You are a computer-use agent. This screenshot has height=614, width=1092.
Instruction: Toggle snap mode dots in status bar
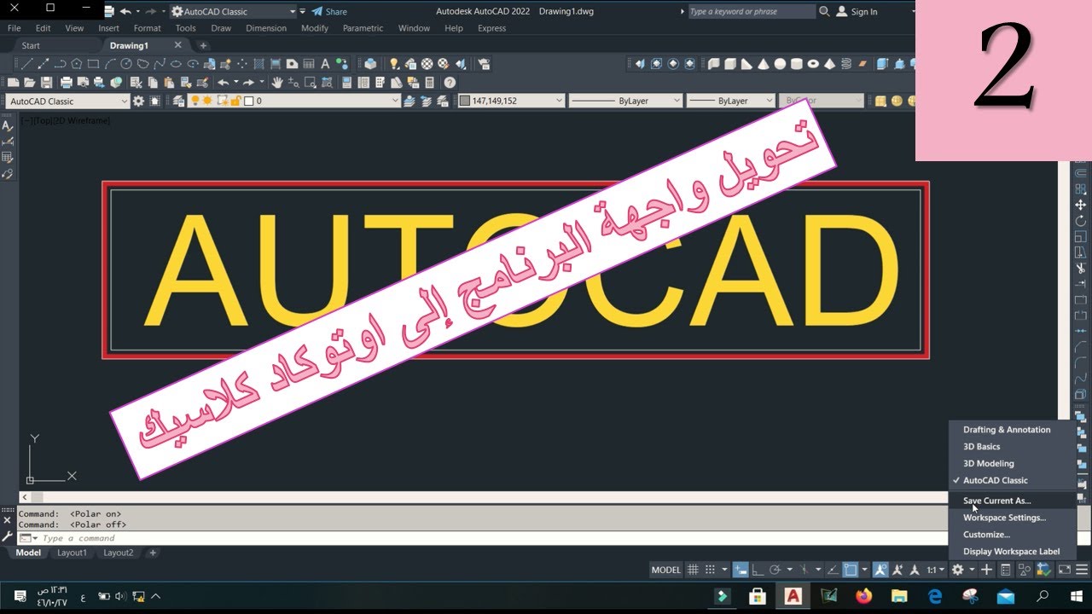[710, 570]
